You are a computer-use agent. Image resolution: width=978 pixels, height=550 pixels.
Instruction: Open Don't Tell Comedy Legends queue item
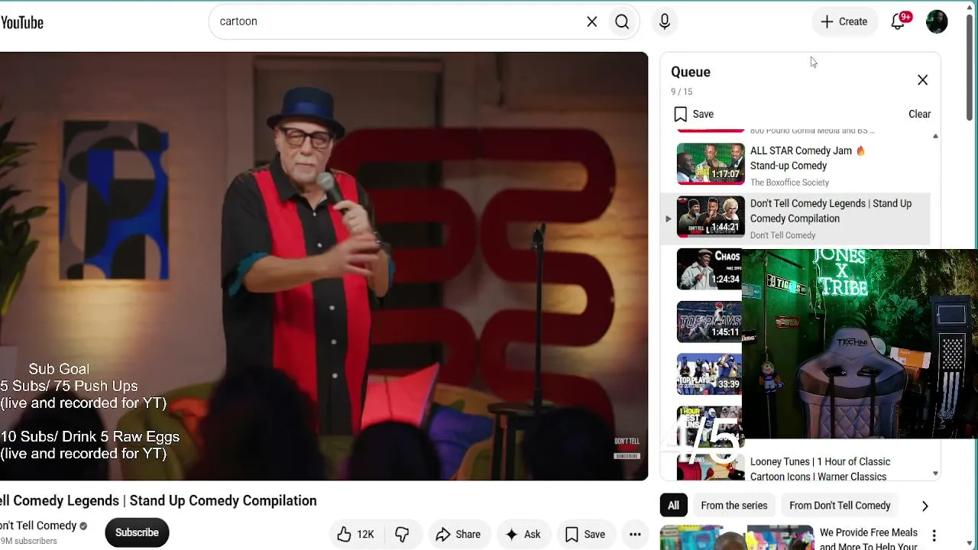click(x=795, y=219)
